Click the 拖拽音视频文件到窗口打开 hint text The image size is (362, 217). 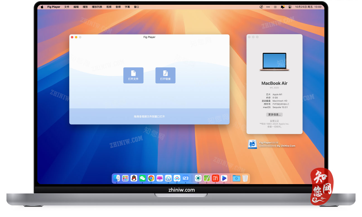[149, 116]
